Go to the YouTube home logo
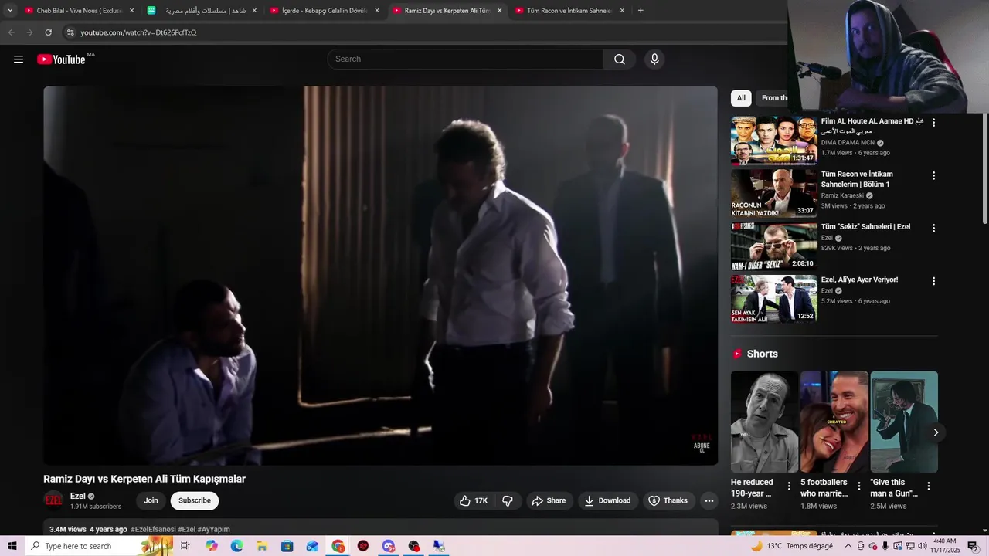989x556 pixels. pyautogui.click(x=61, y=59)
